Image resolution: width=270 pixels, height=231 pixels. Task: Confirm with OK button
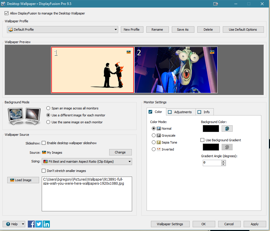click(204, 224)
